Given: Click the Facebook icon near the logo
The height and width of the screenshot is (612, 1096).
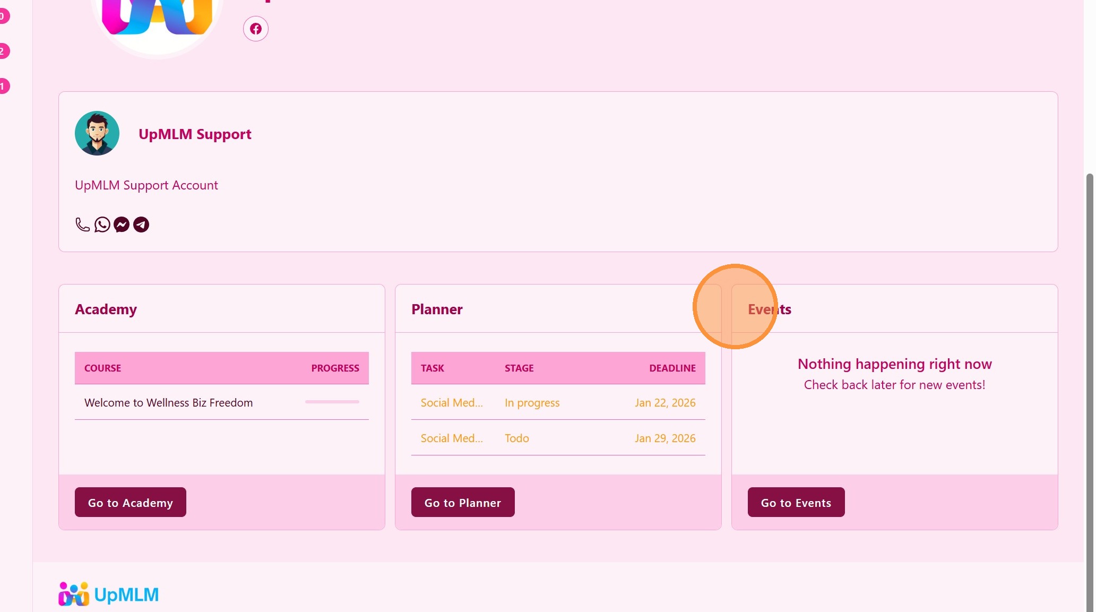Looking at the screenshot, I should coord(255,29).
